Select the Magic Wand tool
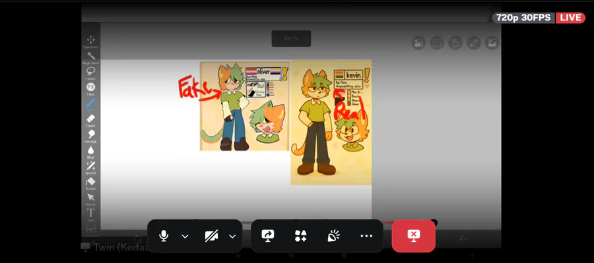594x263 pixels. point(90,56)
